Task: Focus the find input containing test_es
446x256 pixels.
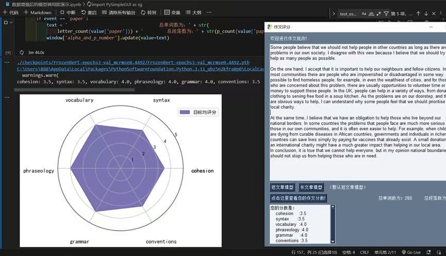Action: (348, 13)
